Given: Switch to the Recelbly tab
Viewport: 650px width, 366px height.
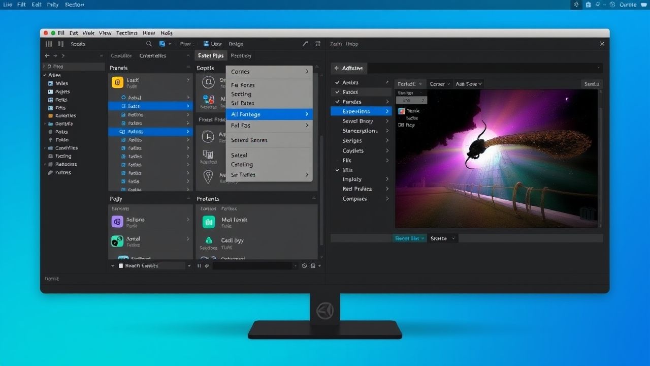Looking at the screenshot, I should 241,56.
